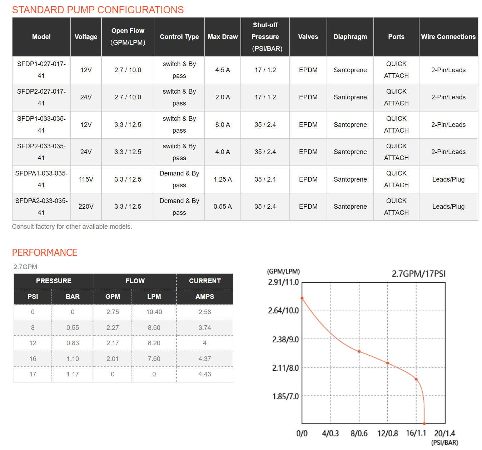The height and width of the screenshot is (450, 482).
Task: Click the PERFORMANCE section heading
Action: (x=45, y=253)
